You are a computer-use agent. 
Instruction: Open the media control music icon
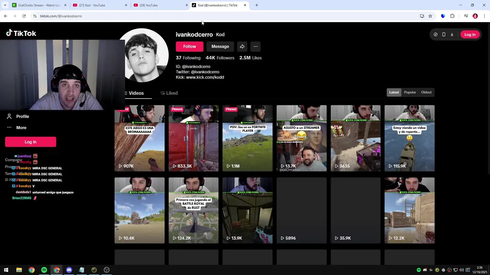466,16
